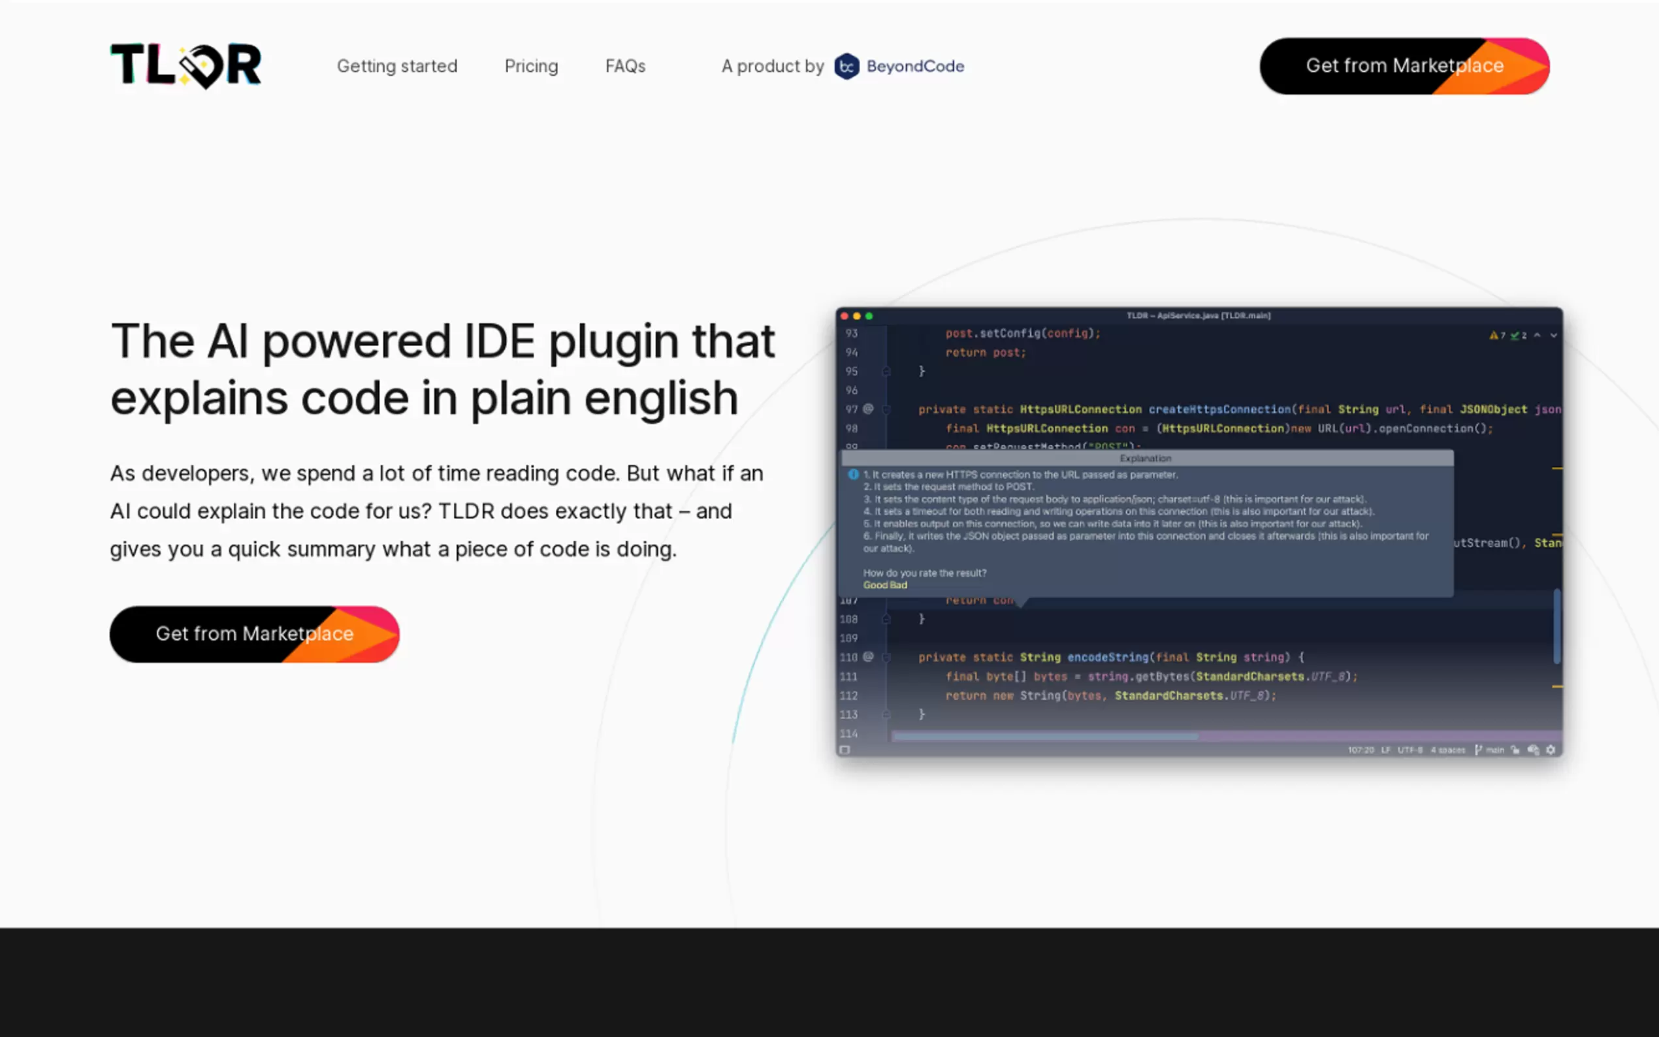Click the blue info icon in Explanation popup
The image size is (1659, 1037).
click(x=853, y=474)
